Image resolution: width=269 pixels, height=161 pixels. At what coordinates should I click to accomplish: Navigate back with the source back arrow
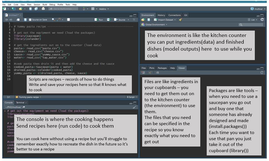pos(7,19)
